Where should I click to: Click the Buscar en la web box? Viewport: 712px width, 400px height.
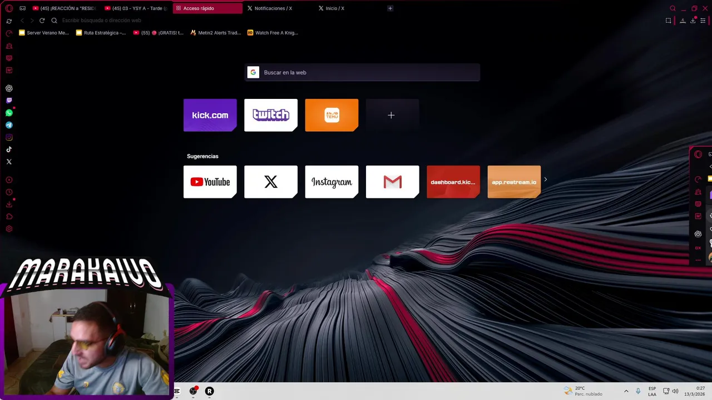tap(362, 72)
